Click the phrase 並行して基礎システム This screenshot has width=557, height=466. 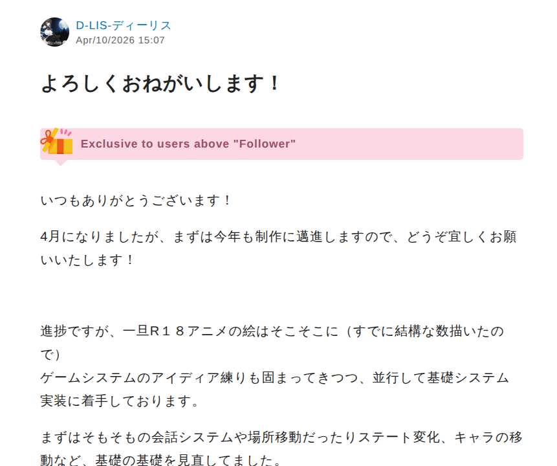pyautogui.click(x=441, y=377)
